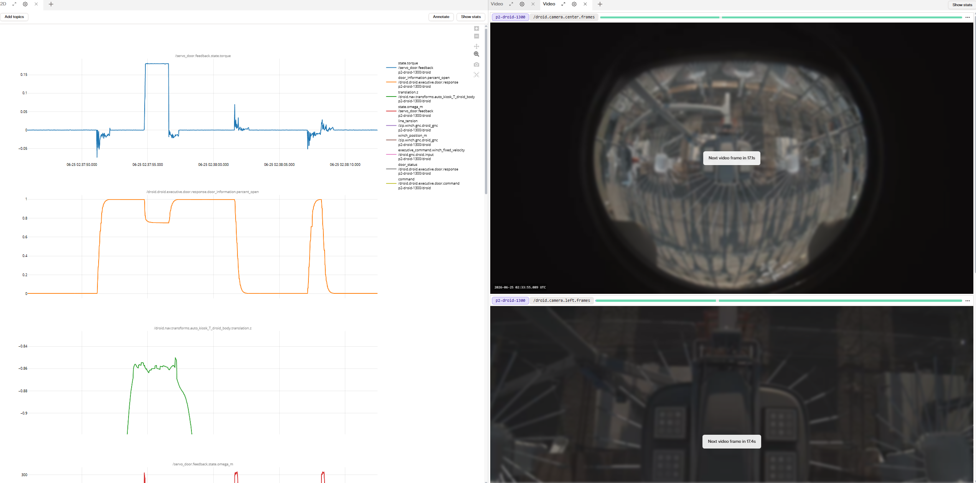Viewport: 976px width, 483px height.
Task: Seek on the center camera timeline bar
Action: pos(781,17)
